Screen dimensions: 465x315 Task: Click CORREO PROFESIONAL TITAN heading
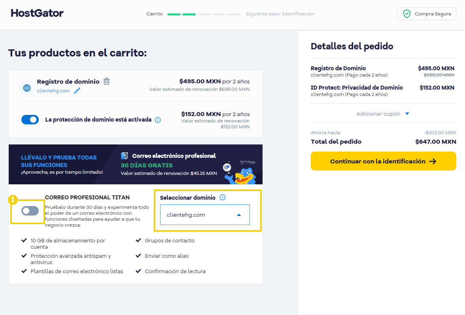coord(87,197)
